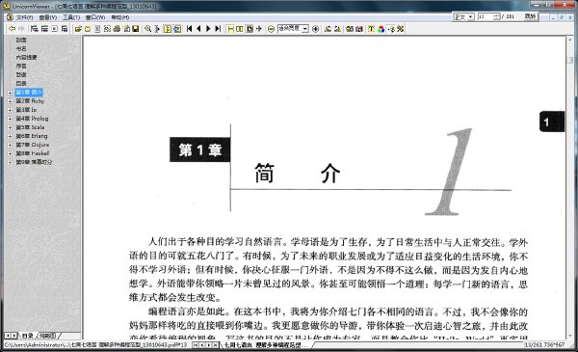Expand 第4章 Prolog tree node
Image resolution: width=578 pixels, height=352 pixels.
click(10, 119)
